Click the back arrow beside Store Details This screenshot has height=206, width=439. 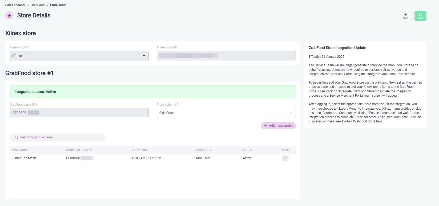point(9,16)
